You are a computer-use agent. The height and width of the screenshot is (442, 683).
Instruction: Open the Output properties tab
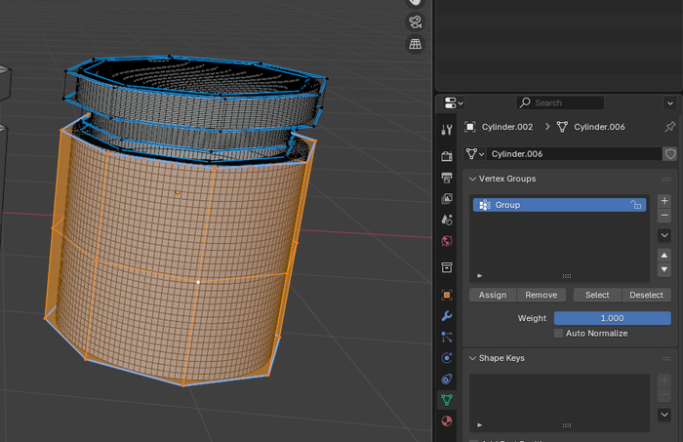447,177
